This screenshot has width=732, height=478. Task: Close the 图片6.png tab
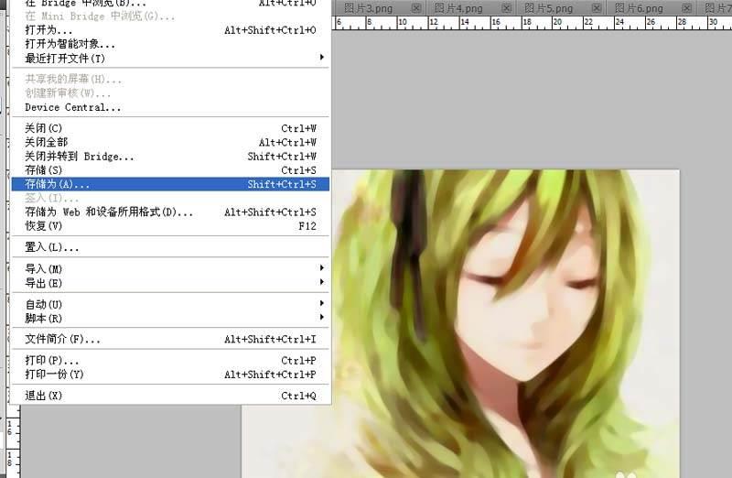687,8
